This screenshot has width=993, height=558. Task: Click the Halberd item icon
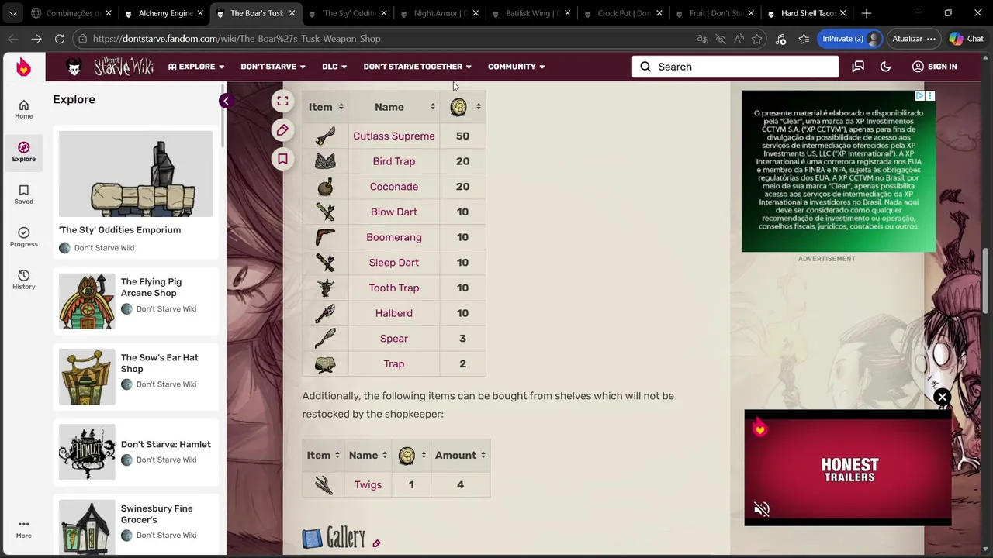(x=325, y=313)
